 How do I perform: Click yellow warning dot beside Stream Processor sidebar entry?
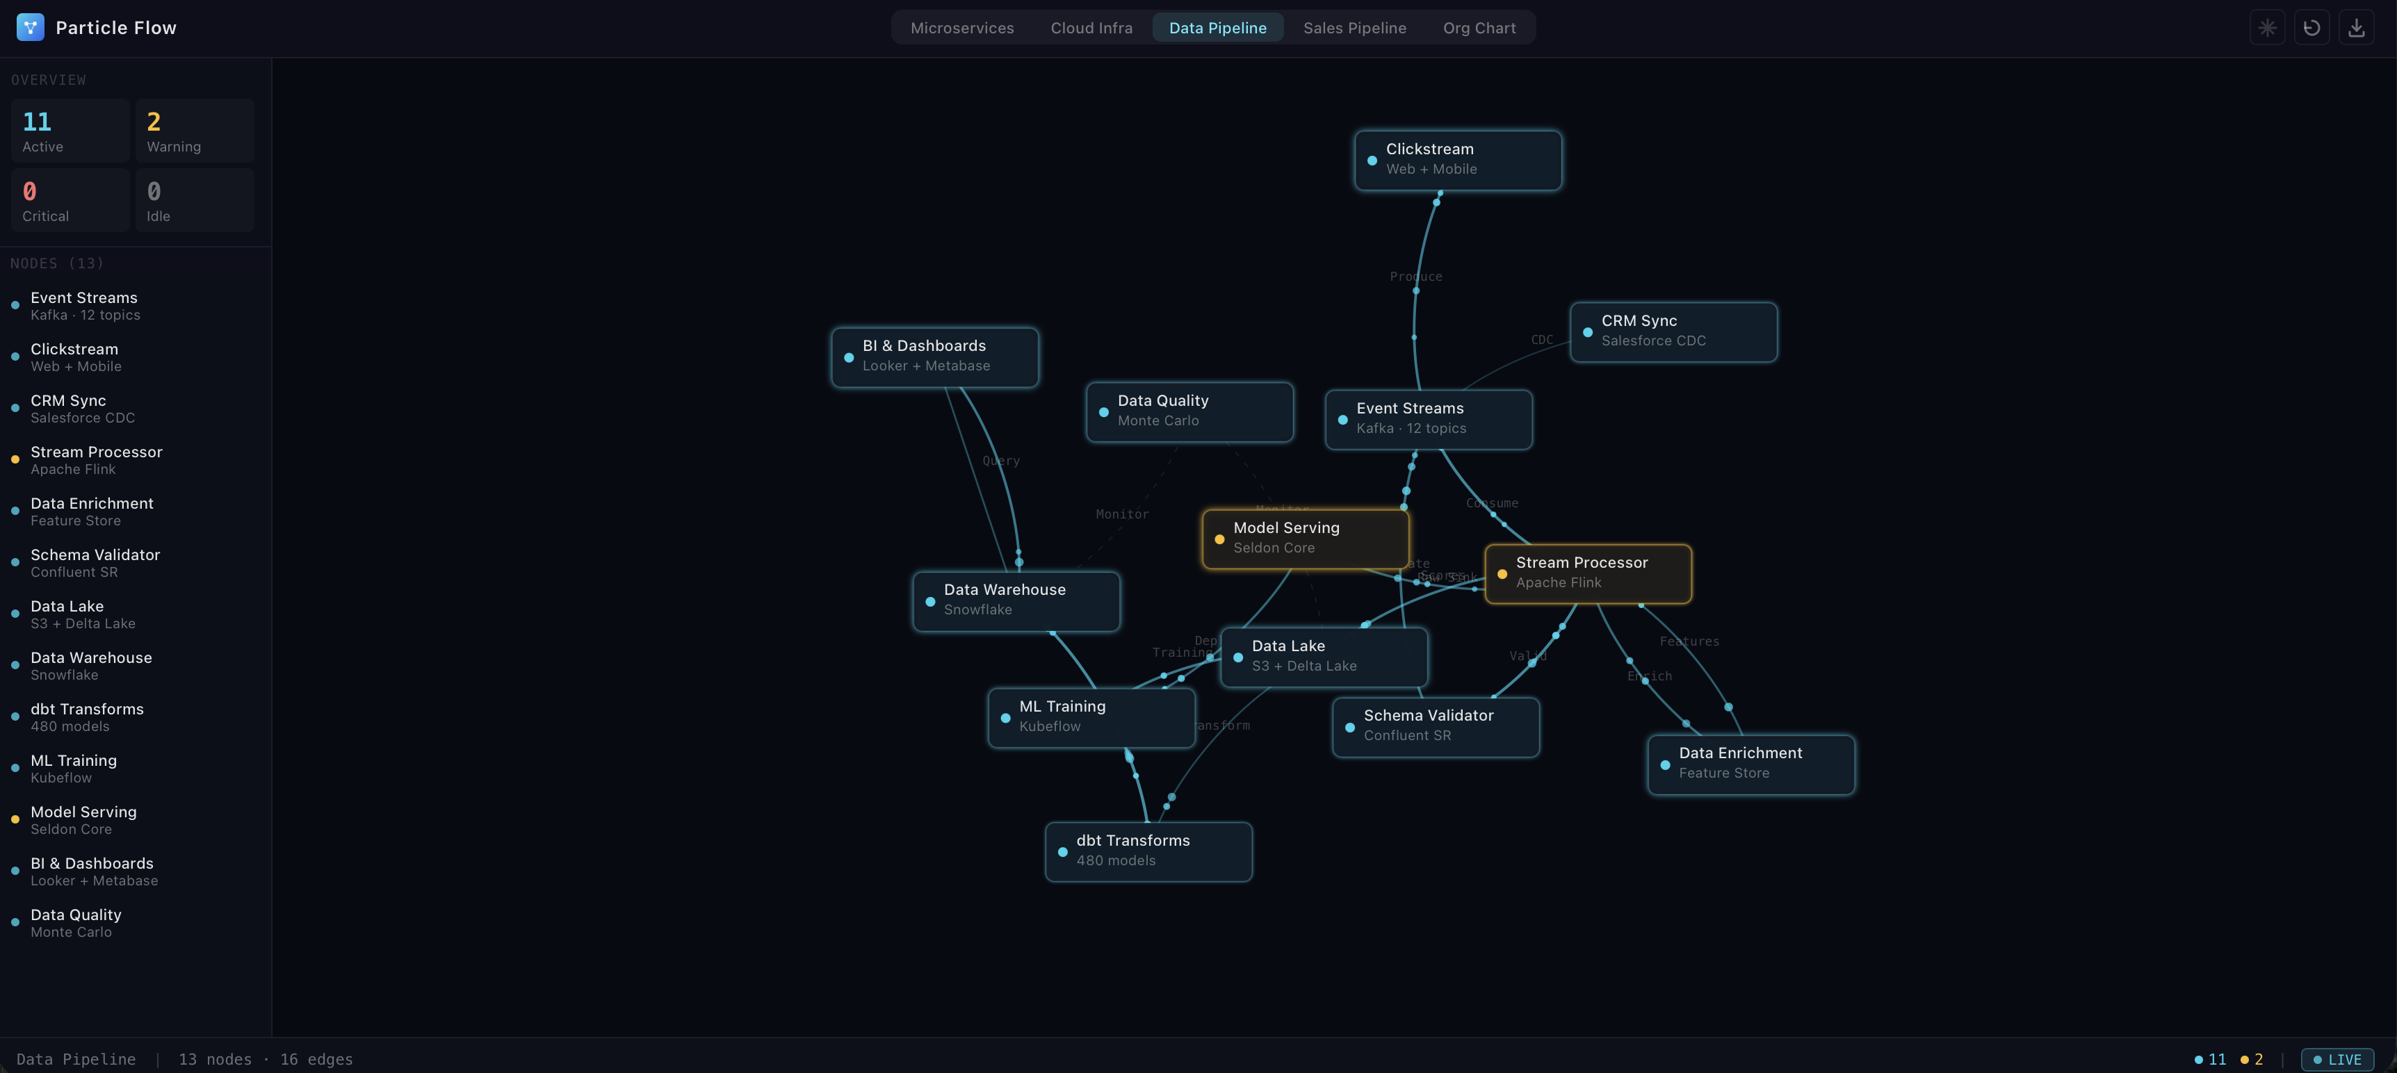[x=15, y=459]
